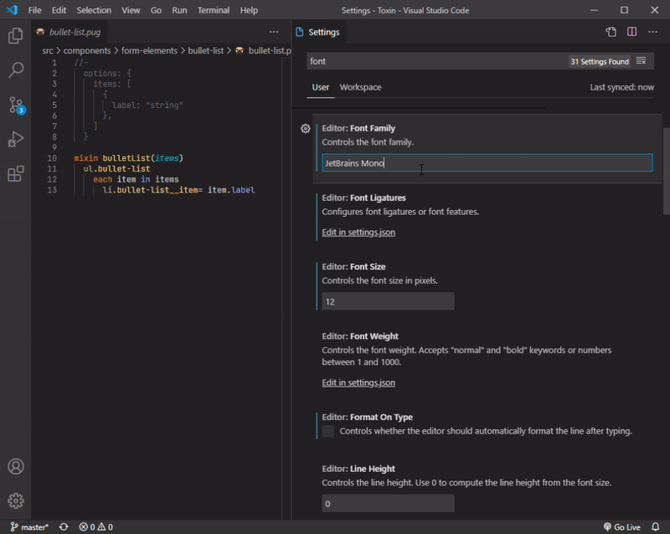This screenshot has width=670, height=534.
Task: Click the settings list scrollbar
Action: [666, 171]
